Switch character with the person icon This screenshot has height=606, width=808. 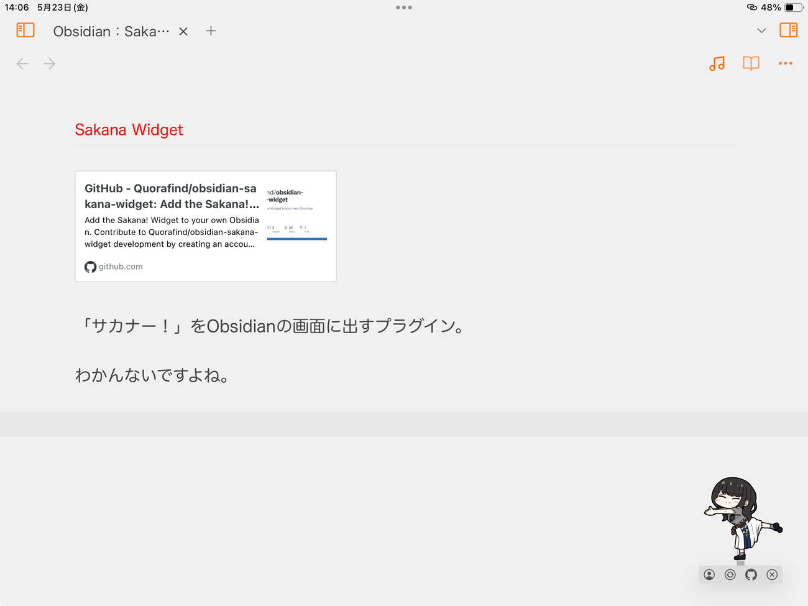[709, 575]
